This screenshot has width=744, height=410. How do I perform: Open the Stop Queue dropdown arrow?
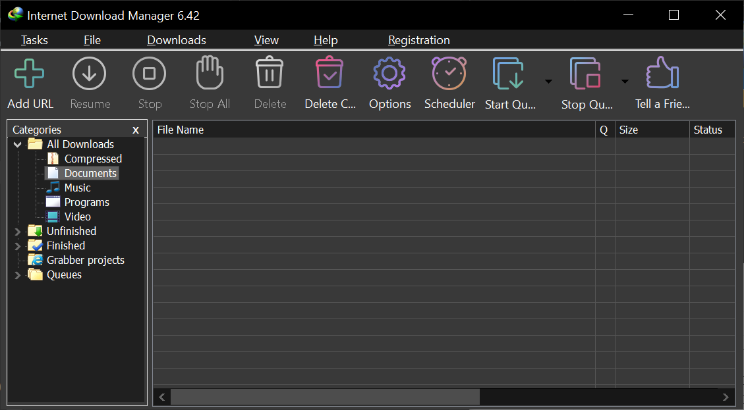tap(625, 82)
